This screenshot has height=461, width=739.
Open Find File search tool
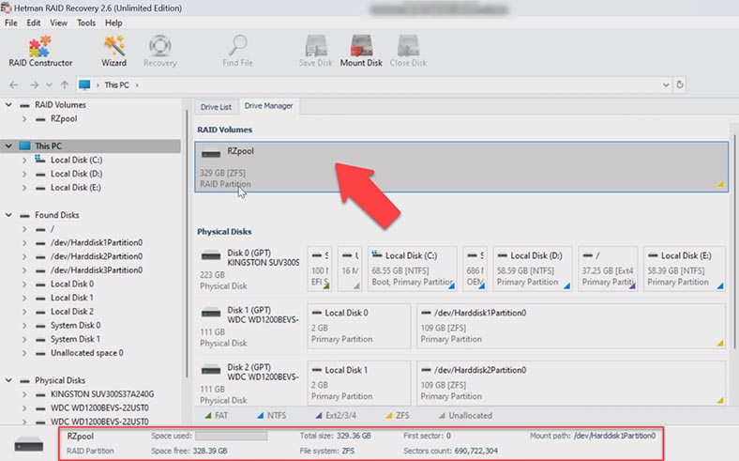237,51
